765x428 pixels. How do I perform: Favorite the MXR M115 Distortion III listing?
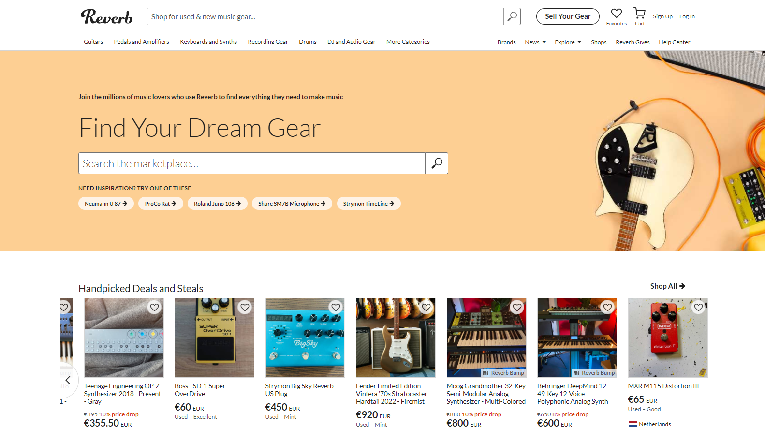pos(698,307)
